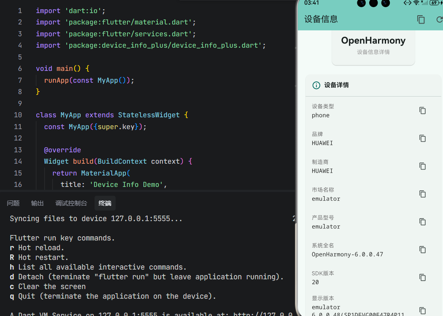
Task: Open the 调试控制台 tab
Action: coord(71,203)
